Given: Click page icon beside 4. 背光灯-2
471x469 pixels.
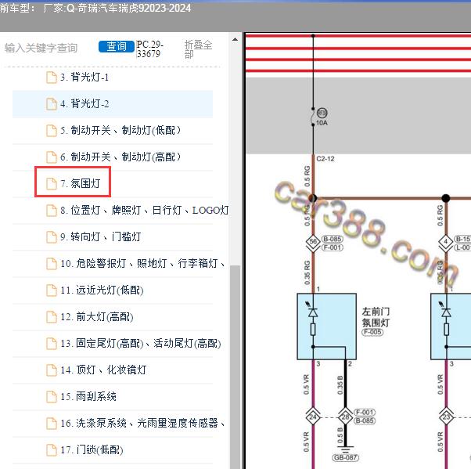Looking at the screenshot, I should (52, 104).
